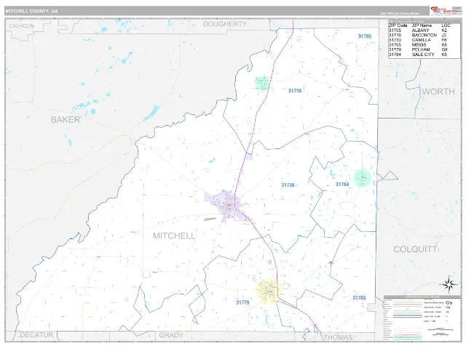Click the CALHOUN county label
This screenshot has width=466, height=349.
21,26
